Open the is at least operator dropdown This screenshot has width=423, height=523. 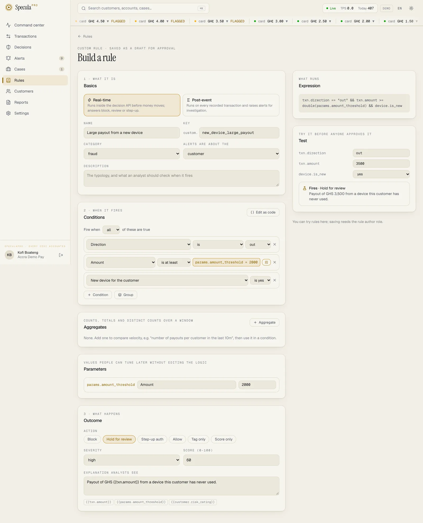click(174, 262)
